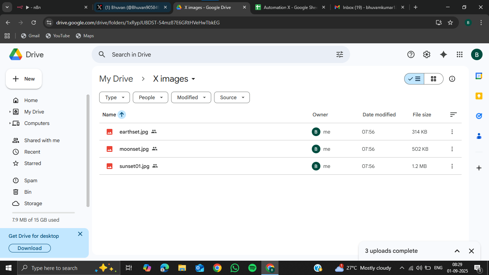489x275 pixels.
Task: Switch to list layout view
Action: 414,79
